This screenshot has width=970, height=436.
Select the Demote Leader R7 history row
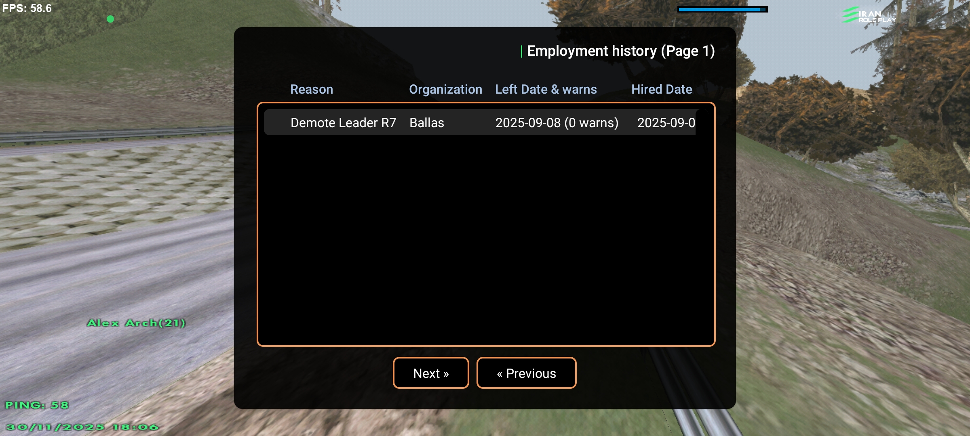343,123
